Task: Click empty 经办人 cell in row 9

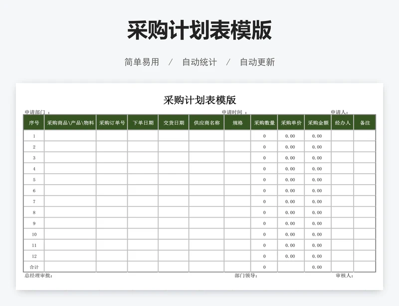Action: (x=343, y=224)
